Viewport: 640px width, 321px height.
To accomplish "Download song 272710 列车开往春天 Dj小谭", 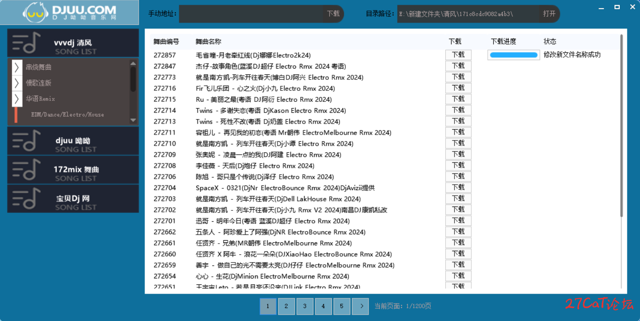I will pos(458,143).
